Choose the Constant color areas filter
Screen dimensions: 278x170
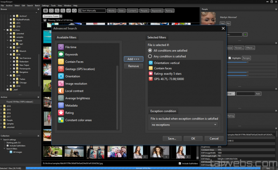61,120
